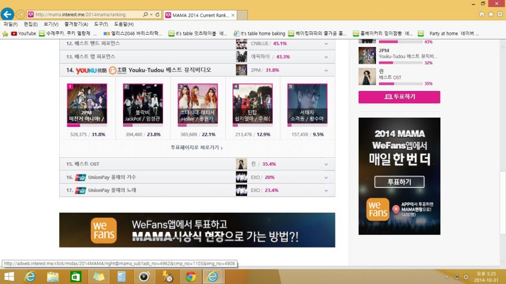
Task: Open the WeFans MAMA wide banner
Action: point(197,230)
